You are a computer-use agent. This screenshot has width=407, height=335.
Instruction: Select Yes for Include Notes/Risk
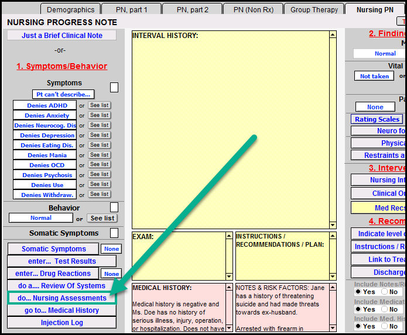358,292
